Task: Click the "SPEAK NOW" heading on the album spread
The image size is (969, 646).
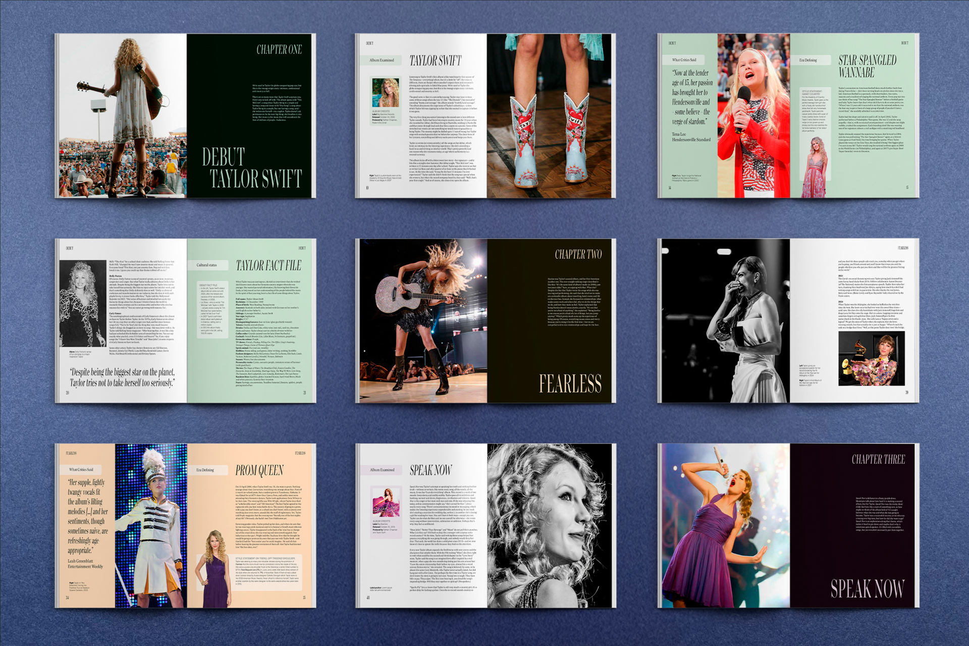Action: (430, 470)
